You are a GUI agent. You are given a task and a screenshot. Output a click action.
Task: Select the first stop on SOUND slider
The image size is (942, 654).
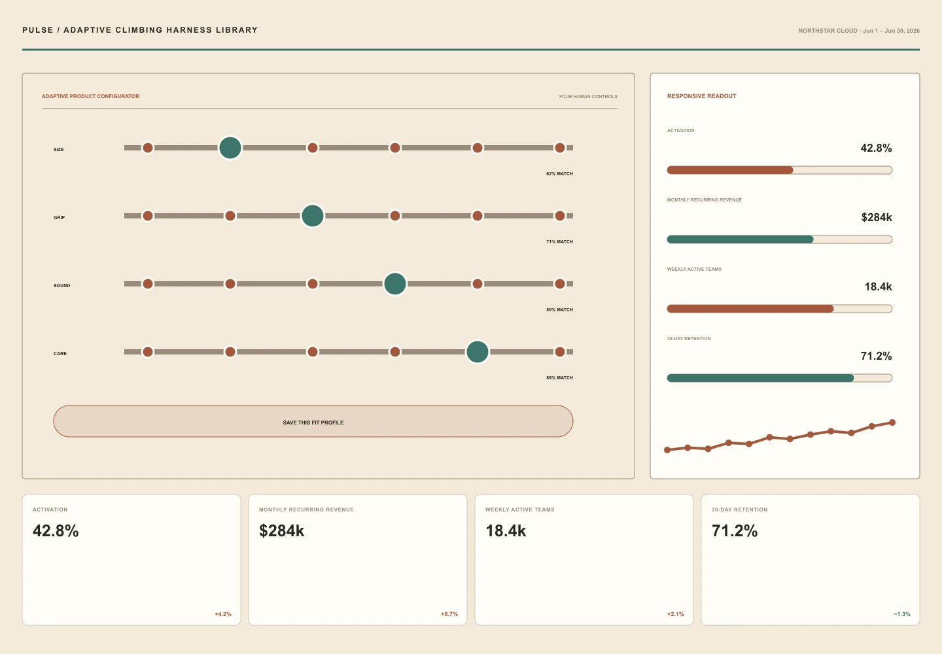coord(148,284)
